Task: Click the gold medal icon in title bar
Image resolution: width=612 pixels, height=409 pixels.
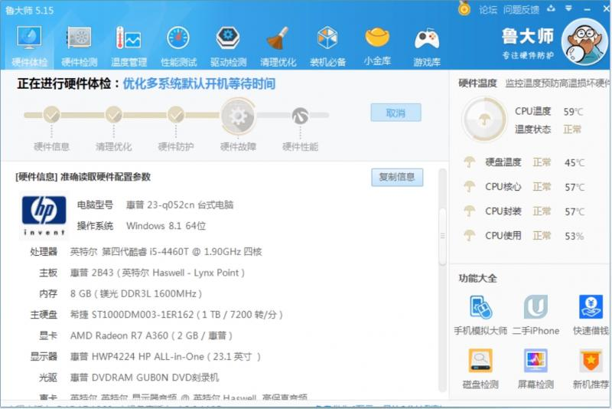Action: coord(464,8)
